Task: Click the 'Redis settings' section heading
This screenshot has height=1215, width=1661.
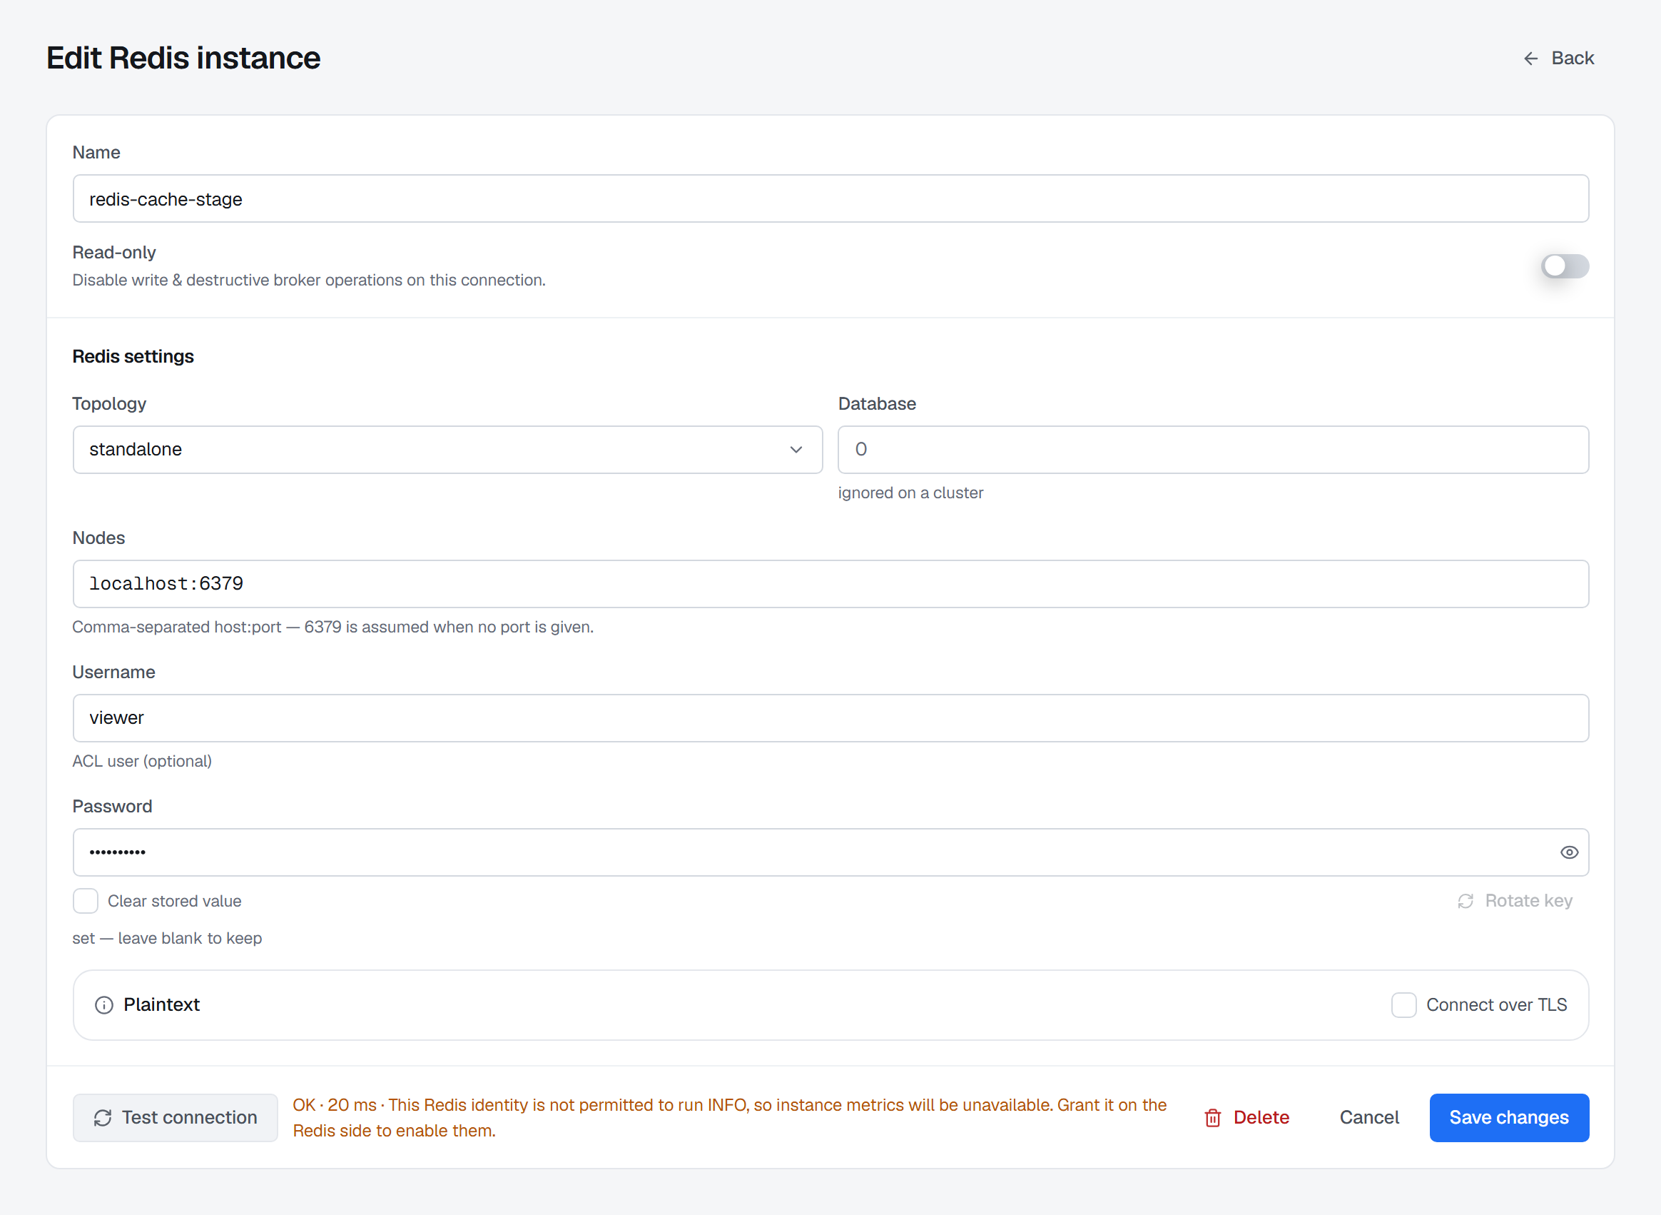Action: coord(133,357)
